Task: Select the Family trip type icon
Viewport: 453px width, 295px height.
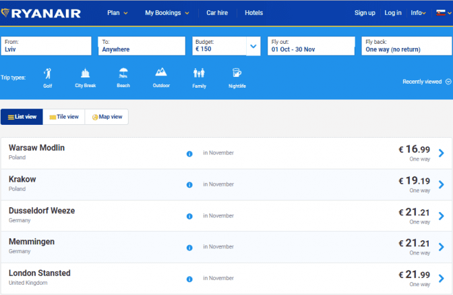Action: [x=199, y=73]
